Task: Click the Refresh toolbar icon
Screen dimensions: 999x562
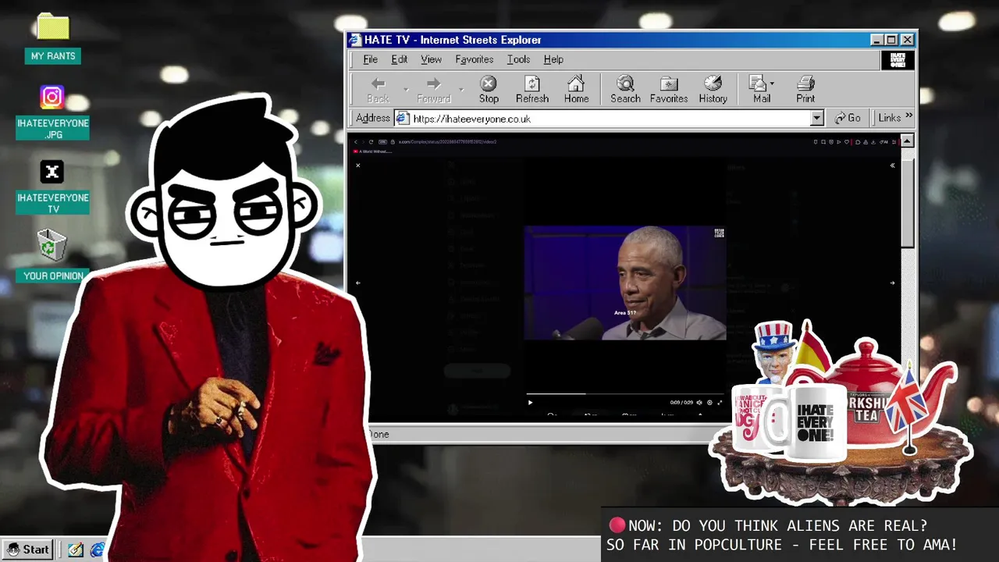Action: pos(532,90)
